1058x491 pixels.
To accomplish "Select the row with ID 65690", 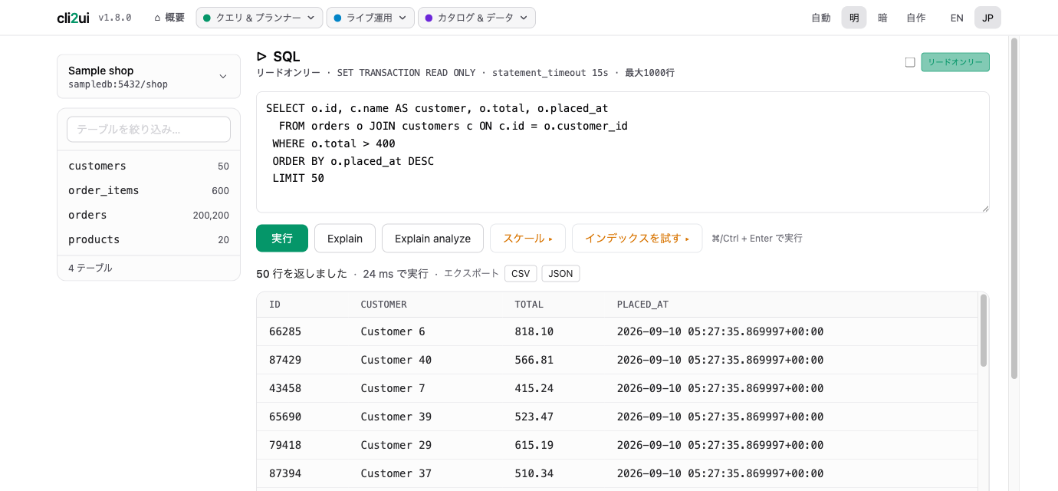I will pos(617,417).
